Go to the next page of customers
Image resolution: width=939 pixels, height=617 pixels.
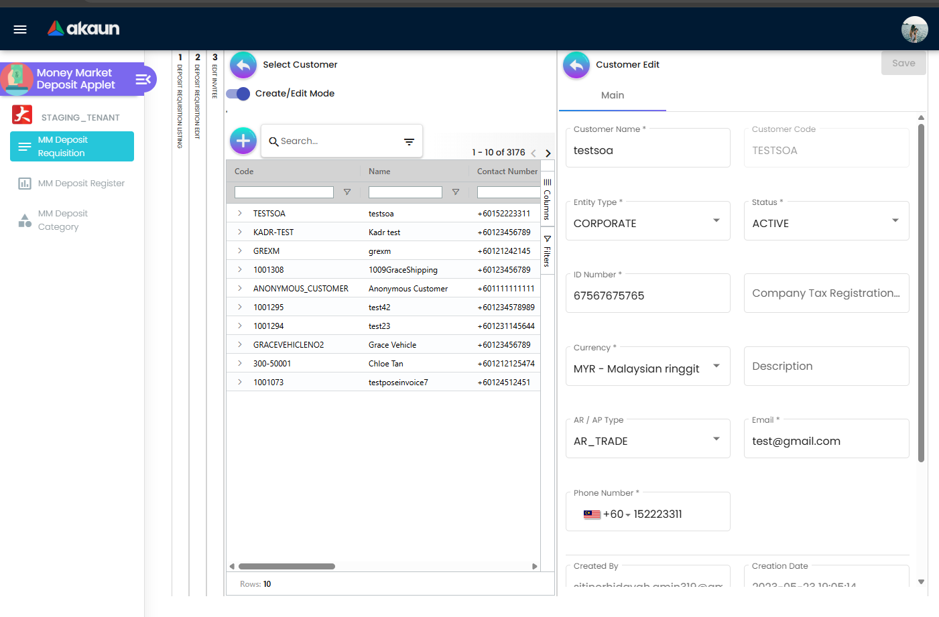548,152
